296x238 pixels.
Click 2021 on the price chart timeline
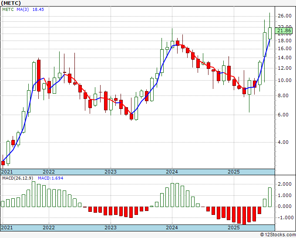pos(7,172)
